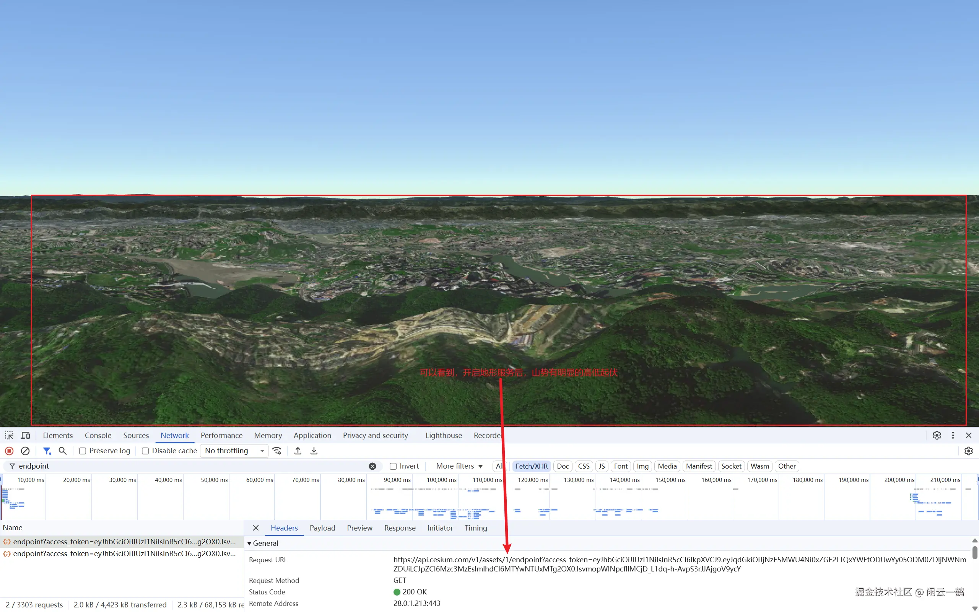Collapse the General headers section
Screen dimensions: 979x612
[x=250, y=543]
